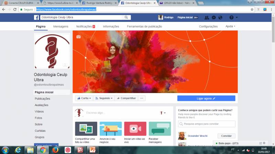The height and width of the screenshot is (154, 275).
Task: Open Firefox from the taskbar
Action: click(55, 150)
